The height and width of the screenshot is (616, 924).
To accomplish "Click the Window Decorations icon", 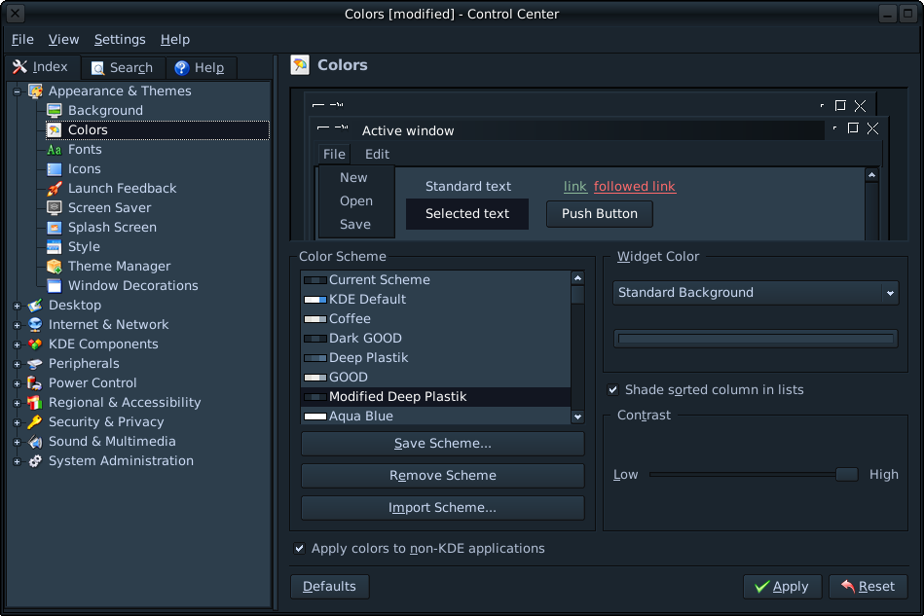I will (55, 286).
